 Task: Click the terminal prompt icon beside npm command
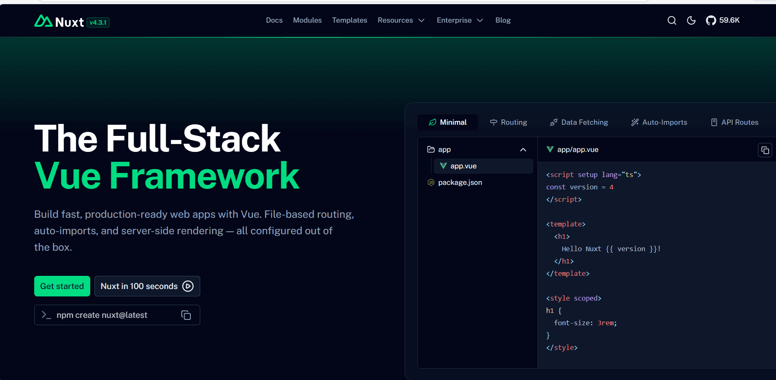46,315
